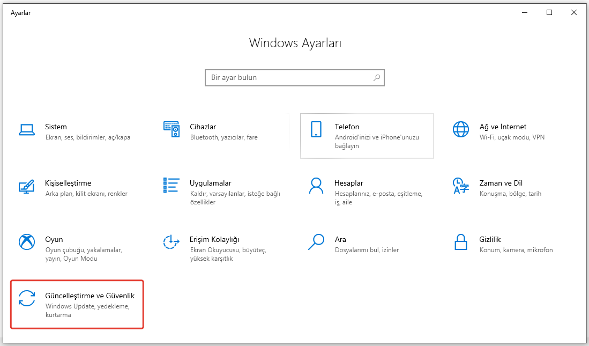Click the Sistem laptop icon
The image size is (589, 346).
coord(27,129)
